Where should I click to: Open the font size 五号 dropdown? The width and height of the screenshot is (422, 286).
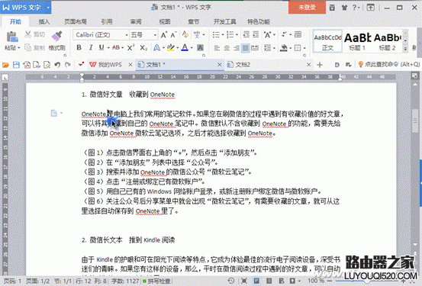click(155, 35)
